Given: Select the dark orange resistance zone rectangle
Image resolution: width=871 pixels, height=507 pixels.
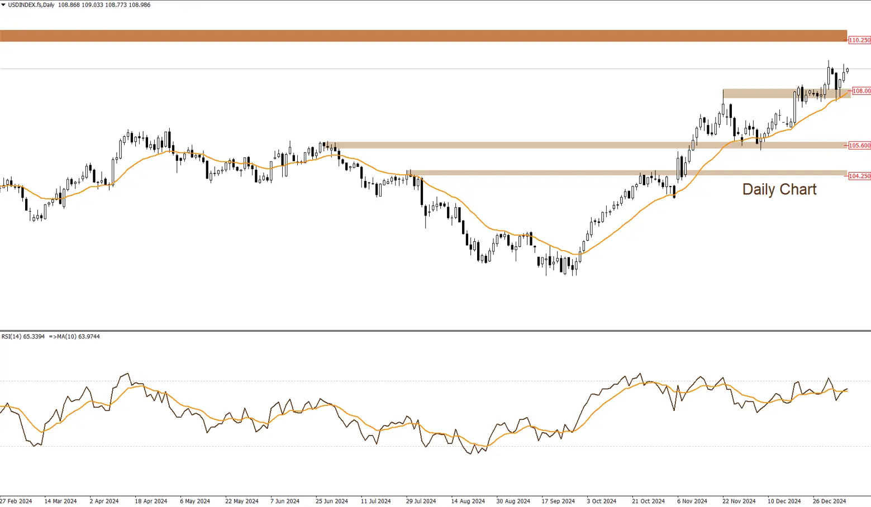Looking at the screenshot, I should pos(423,36).
